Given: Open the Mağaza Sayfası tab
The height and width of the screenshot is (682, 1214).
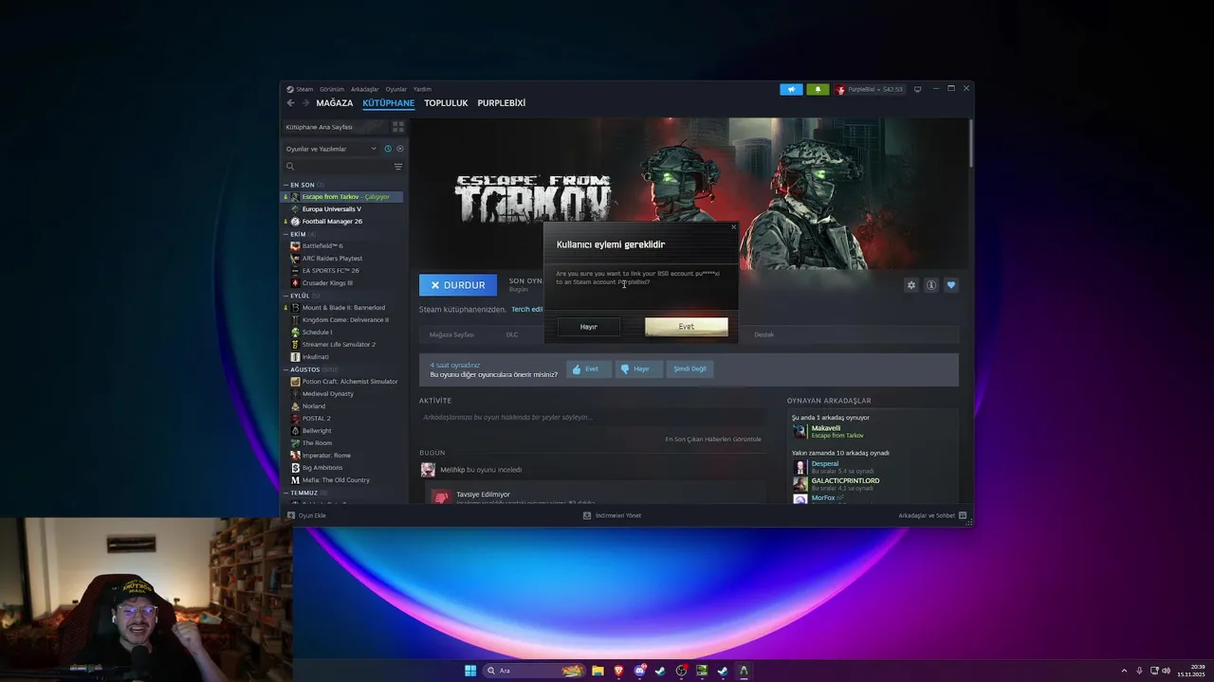Looking at the screenshot, I should (x=451, y=334).
